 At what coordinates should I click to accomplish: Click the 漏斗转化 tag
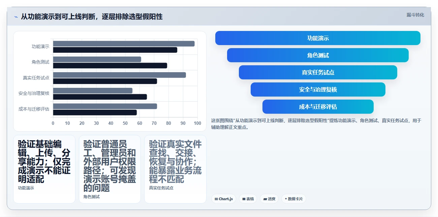(x=415, y=15)
